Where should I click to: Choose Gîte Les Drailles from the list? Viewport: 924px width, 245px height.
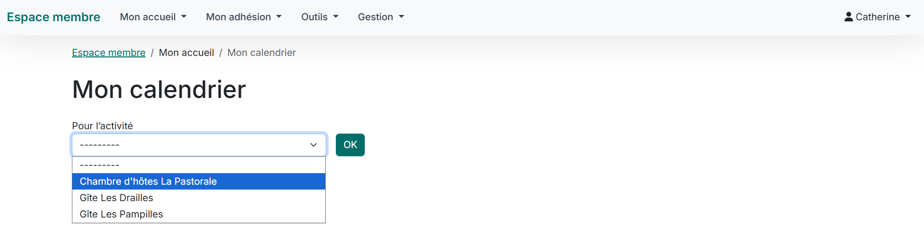pyautogui.click(x=116, y=198)
